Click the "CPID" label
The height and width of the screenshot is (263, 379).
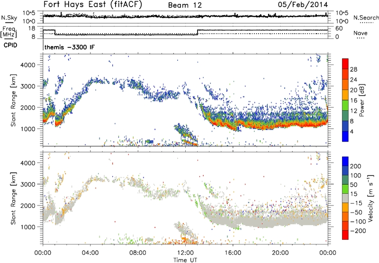[10, 45]
